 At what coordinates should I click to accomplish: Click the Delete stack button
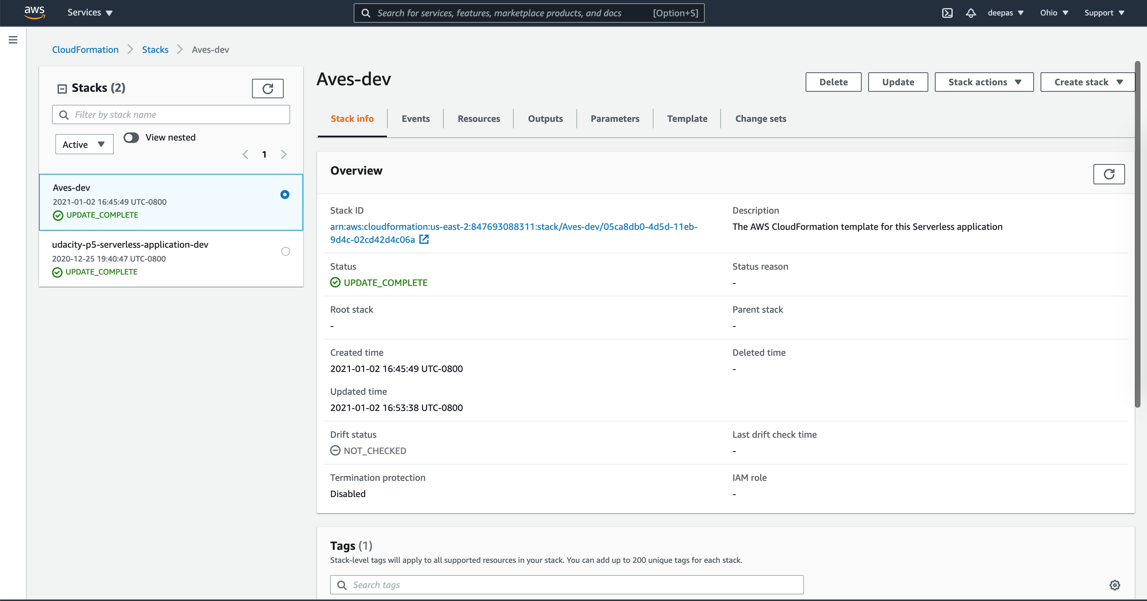point(833,82)
